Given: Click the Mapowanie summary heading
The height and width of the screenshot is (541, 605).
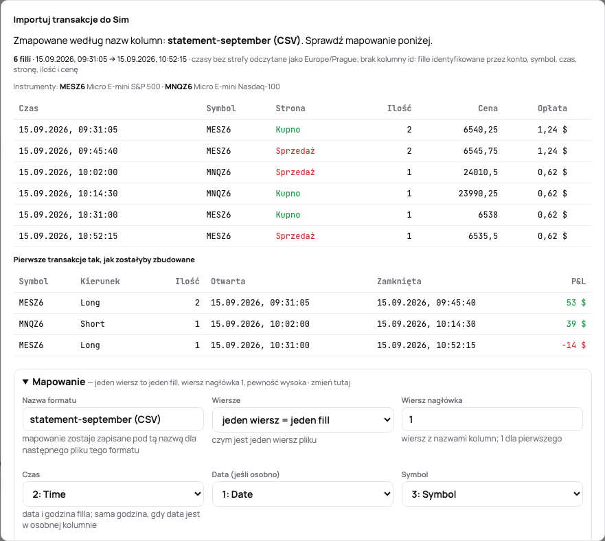Looking at the screenshot, I should pos(58,382).
